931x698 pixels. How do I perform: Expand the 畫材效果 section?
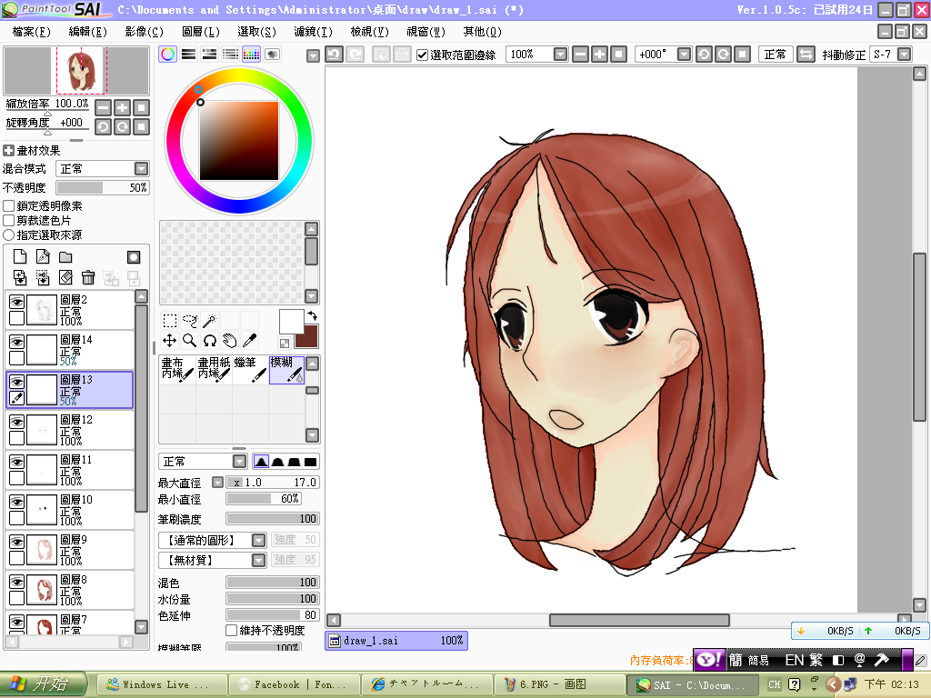click(8, 151)
